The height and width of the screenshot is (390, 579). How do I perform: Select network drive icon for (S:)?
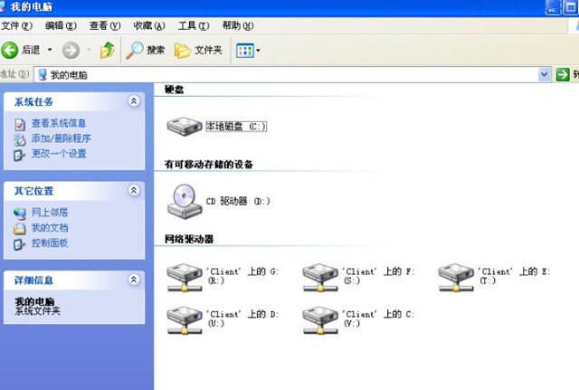point(320,278)
